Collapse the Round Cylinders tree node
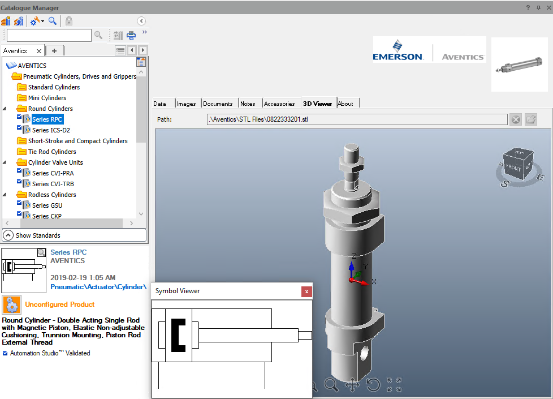 click(x=5, y=109)
